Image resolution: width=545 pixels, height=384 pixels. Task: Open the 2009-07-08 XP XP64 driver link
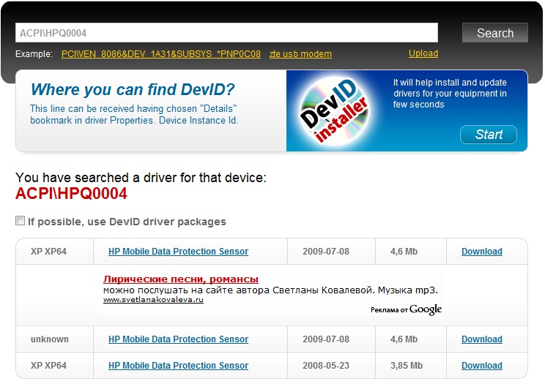178,252
